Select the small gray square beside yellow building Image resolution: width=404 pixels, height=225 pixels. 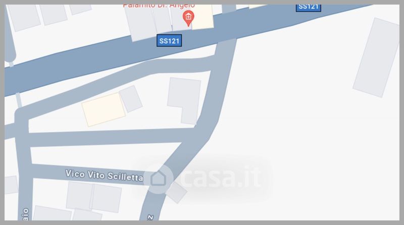[131, 99]
